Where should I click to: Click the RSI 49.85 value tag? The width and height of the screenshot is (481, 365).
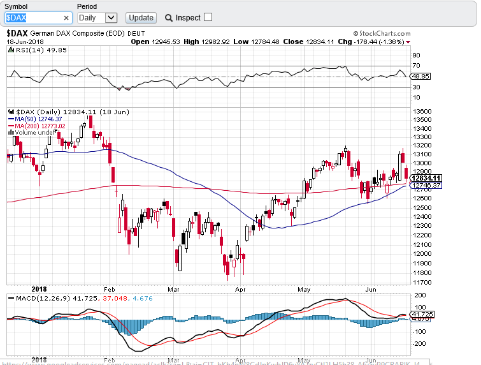[x=420, y=76]
